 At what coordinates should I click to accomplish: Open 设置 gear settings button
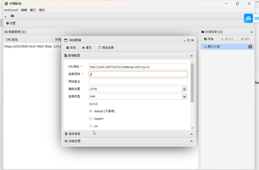click(x=11, y=23)
